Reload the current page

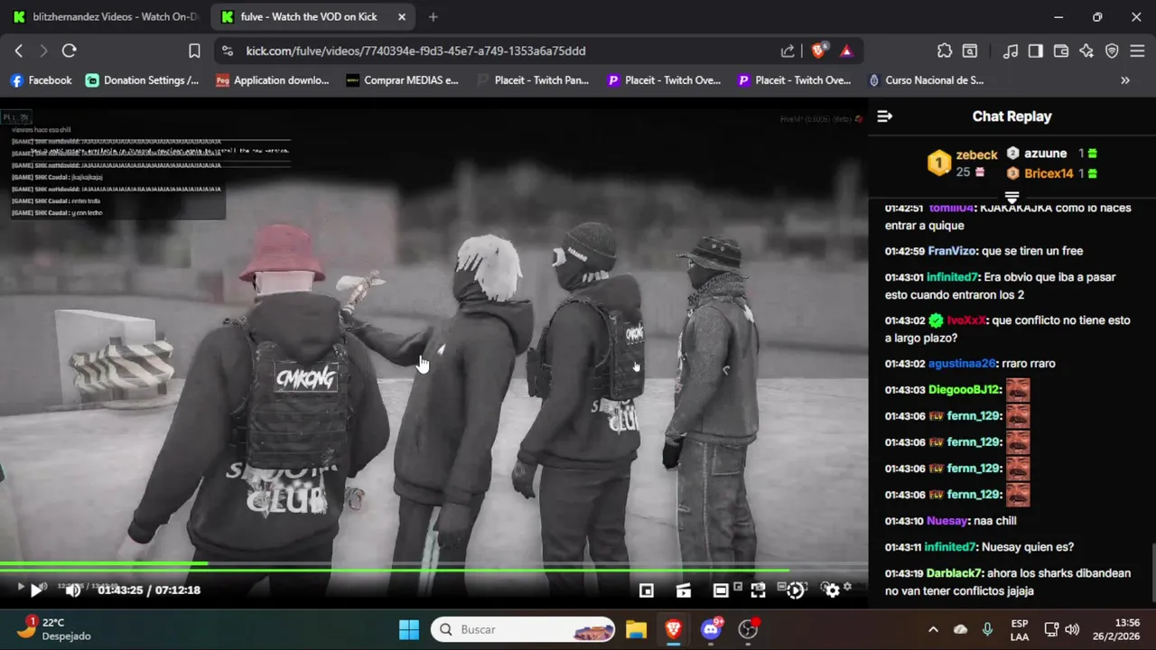[70, 51]
